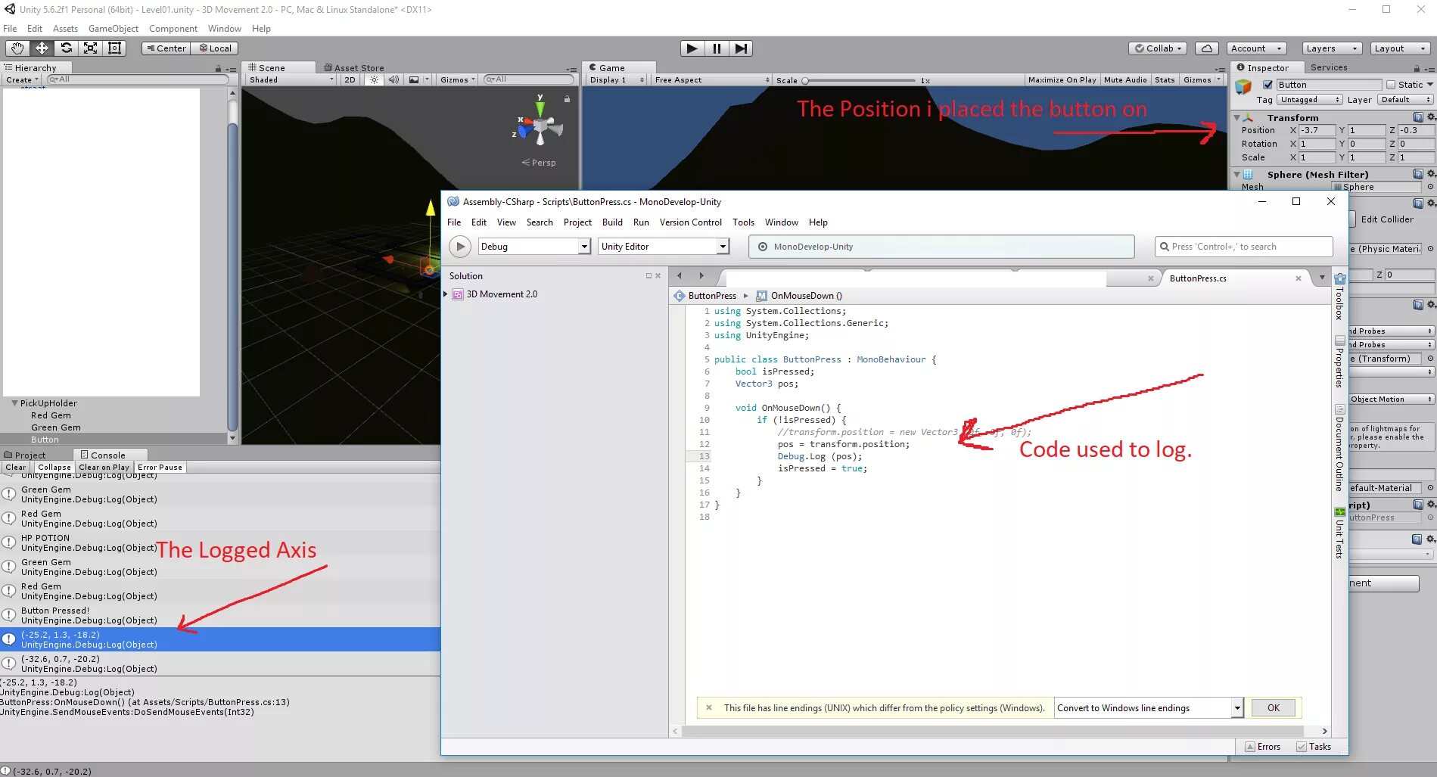
Task: Click the Console Clear button
Action: [x=16, y=468]
